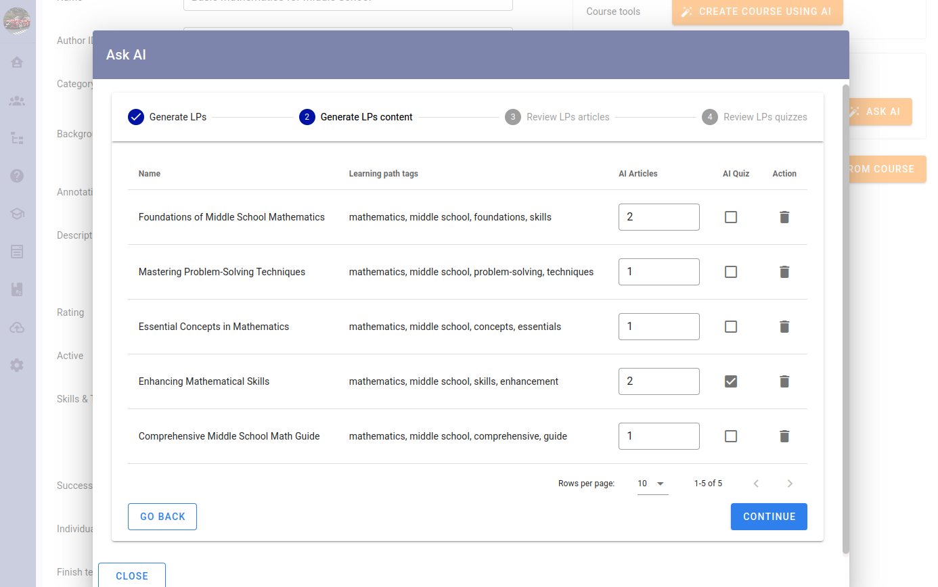Open the settings gear icon in sidebar
Screen dimensions: 938x587
(x=17, y=365)
